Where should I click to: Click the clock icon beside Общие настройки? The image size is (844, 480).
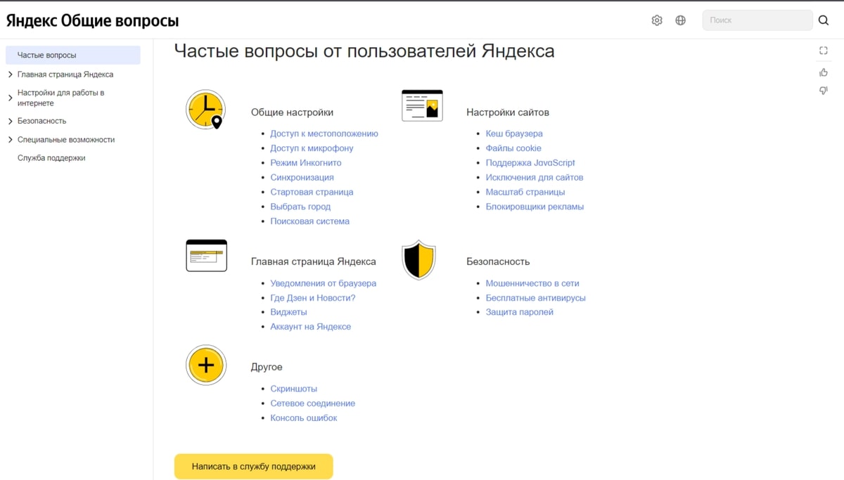tap(206, 110)
